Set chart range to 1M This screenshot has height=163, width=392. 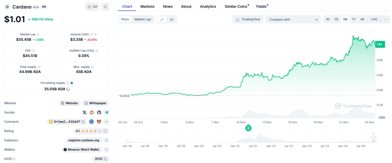[345, 19]
